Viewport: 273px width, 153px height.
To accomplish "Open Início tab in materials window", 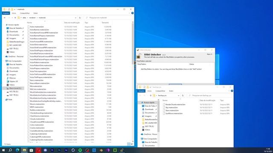I will pos(14,13).
